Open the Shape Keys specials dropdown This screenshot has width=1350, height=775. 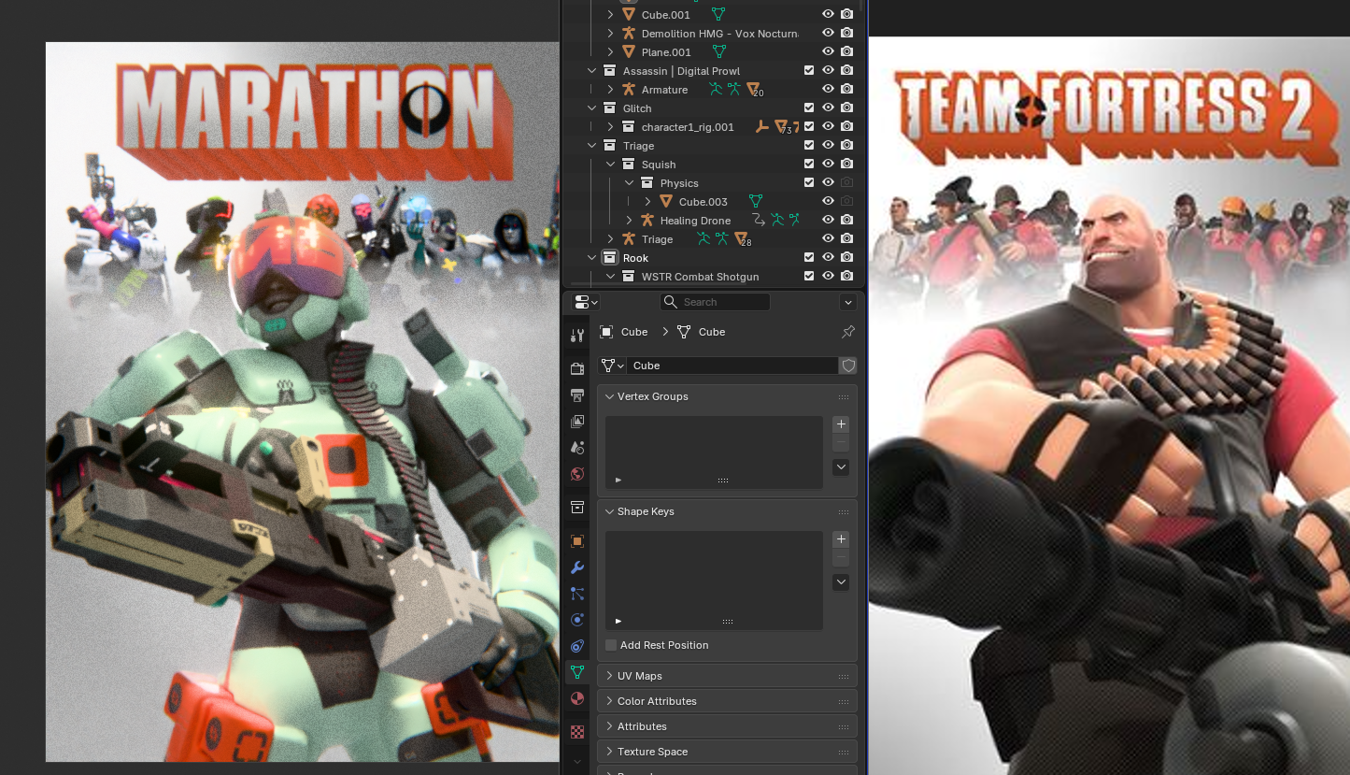click(841, 581)
